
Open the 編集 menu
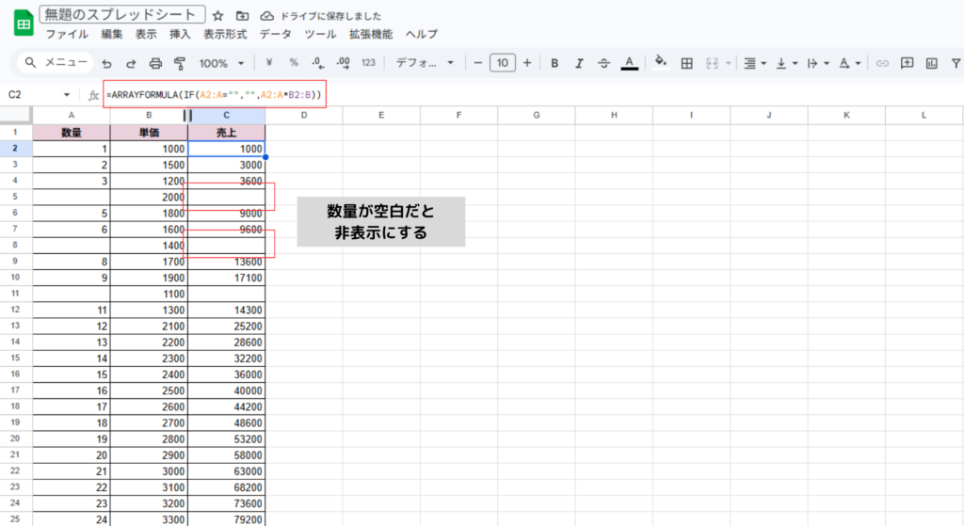click(112, 35)
